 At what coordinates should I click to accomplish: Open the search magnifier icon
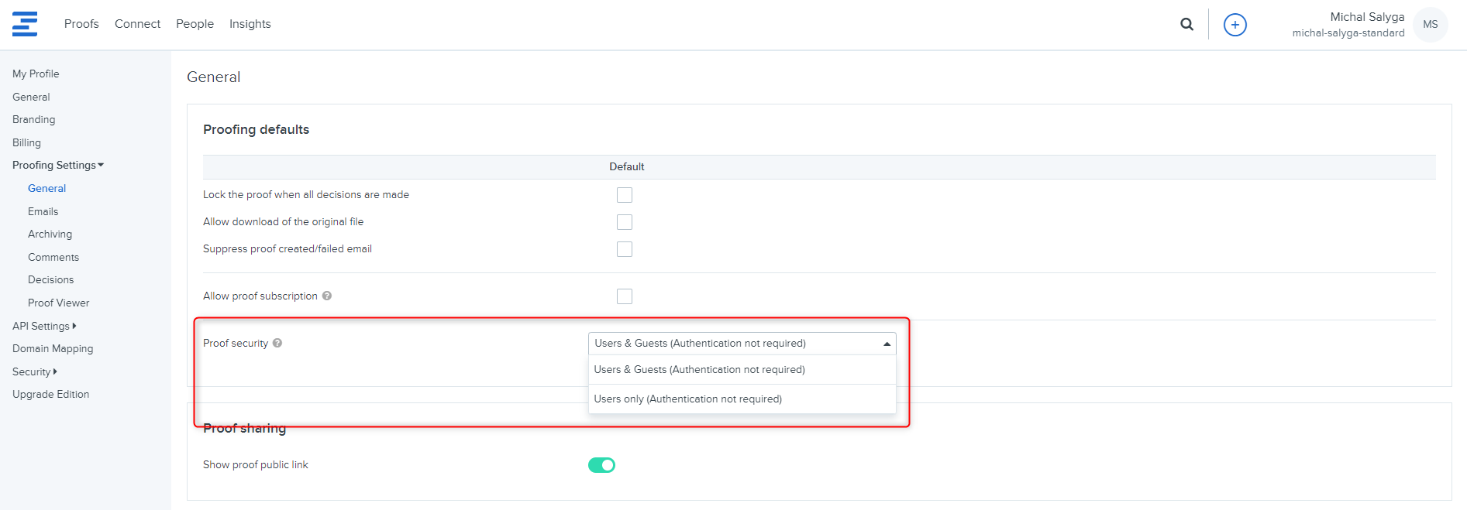click(1186, 24)
